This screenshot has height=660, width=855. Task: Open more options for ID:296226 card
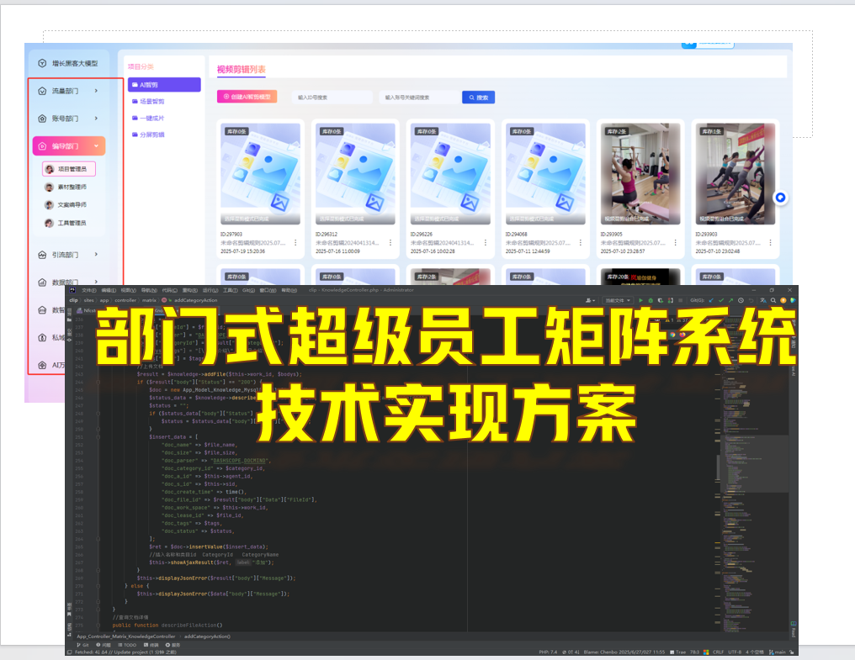[x=486, y=242]
